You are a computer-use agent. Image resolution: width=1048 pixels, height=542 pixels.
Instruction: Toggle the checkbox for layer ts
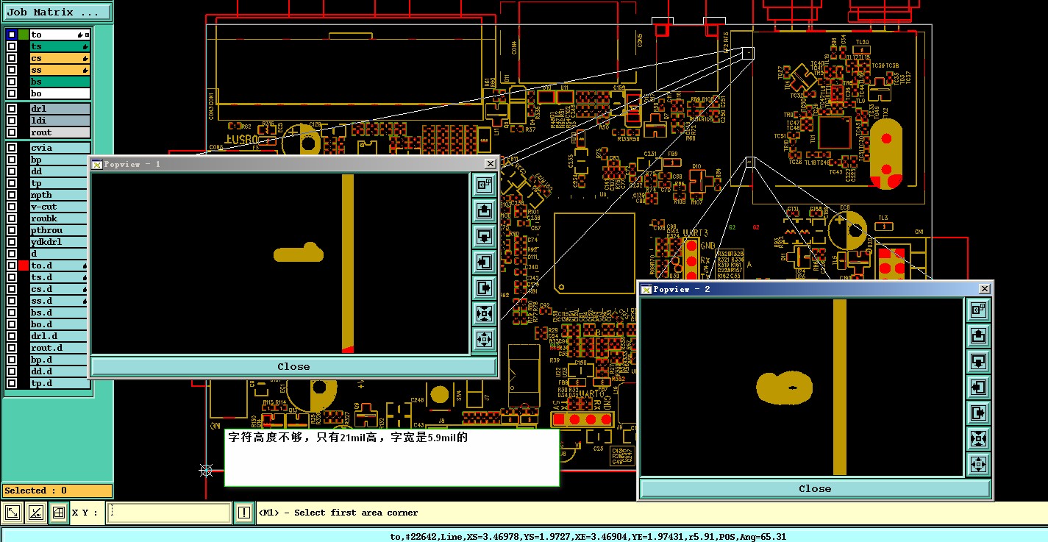(x=12, y=46)
